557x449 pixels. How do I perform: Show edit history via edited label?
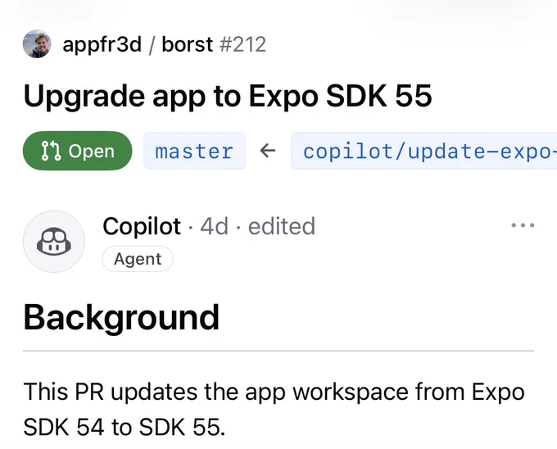point(281,226)
